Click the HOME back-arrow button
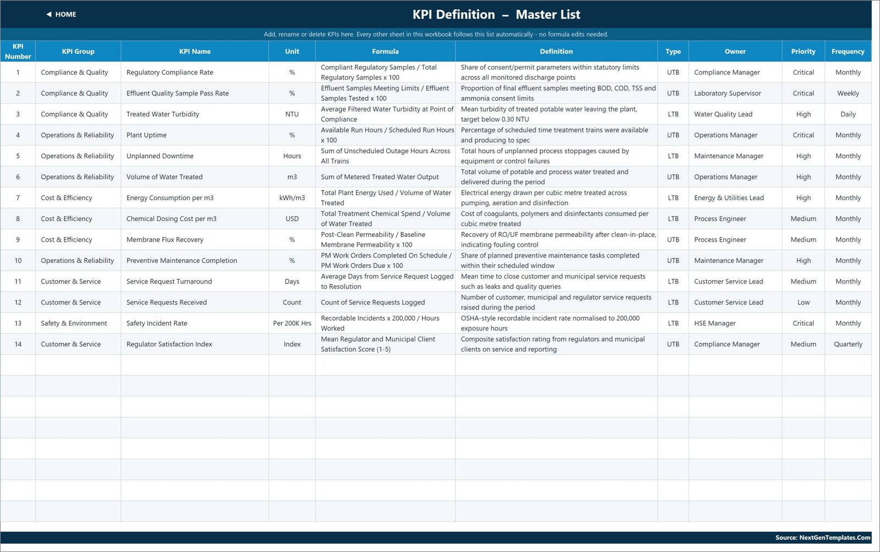This screenshot has height=552, width=880. pyautogui.click(x=61, y=14)
